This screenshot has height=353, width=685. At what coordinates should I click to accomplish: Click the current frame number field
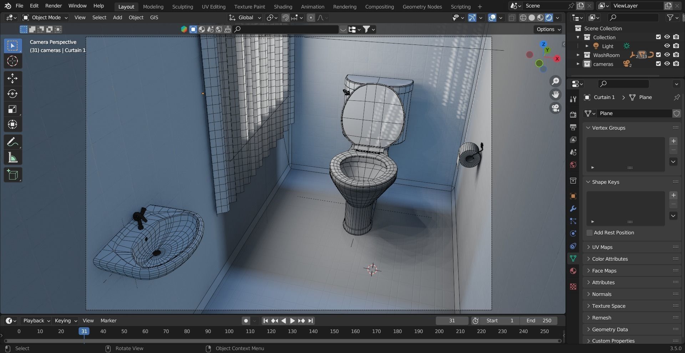(452, 321)
